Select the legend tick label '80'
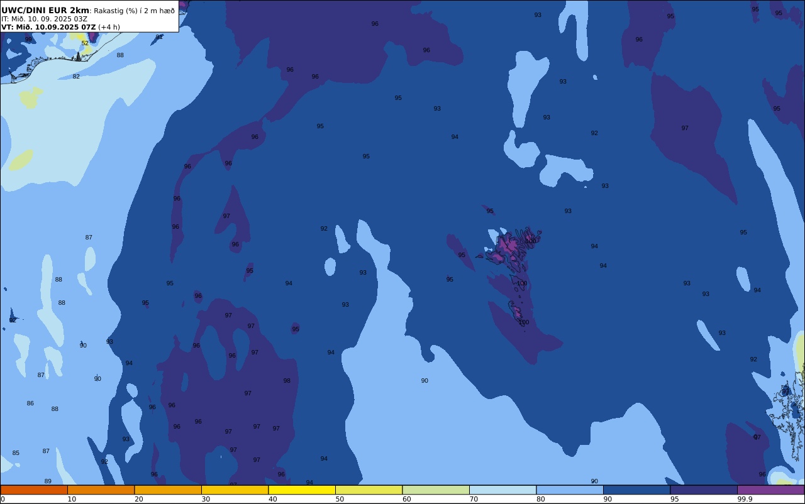 541,499
